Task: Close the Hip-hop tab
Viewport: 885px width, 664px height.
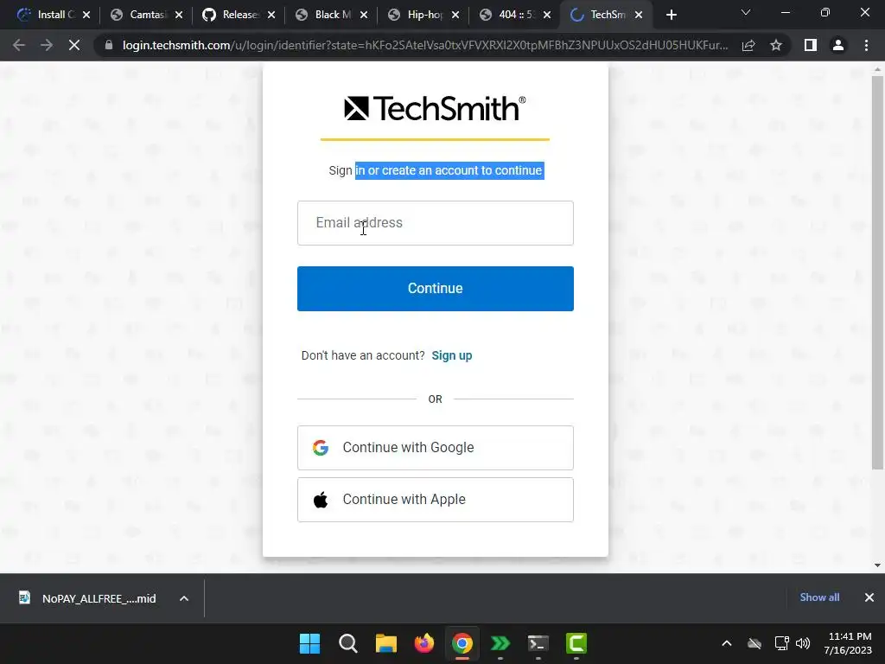Action: [x=455, y=15]
